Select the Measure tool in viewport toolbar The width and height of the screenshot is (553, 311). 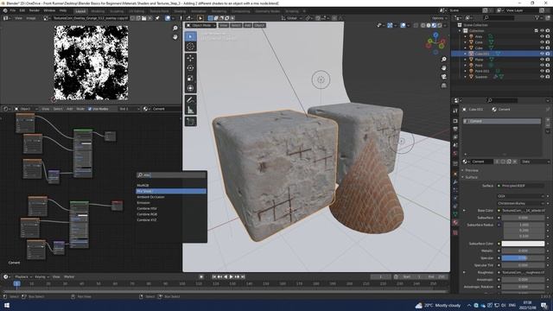click(x=190, y=110)
